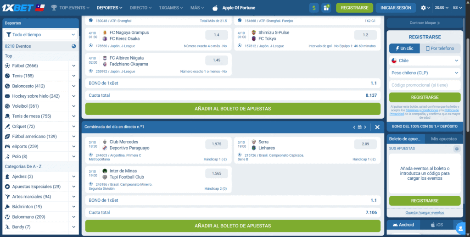Viewport: 470px width, 237px height.
Task: Click Contraer bloque to collapse panel
Action: (x=425, y=23)
